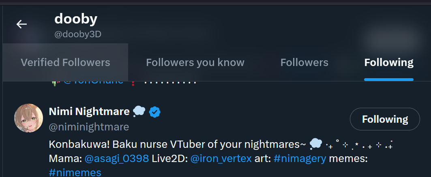Click Nimi Nightmare's blue verified badge
Viewport: 431px width, 177px height.
155,111
